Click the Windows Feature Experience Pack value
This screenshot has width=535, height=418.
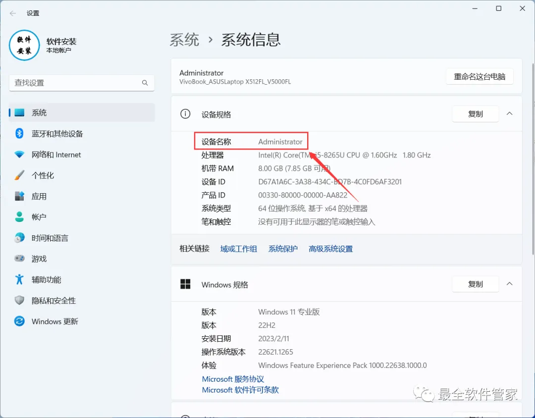point(343,366)
